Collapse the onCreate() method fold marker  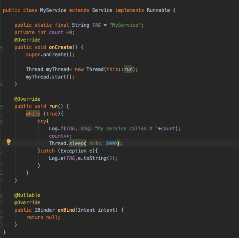[1, 48]
